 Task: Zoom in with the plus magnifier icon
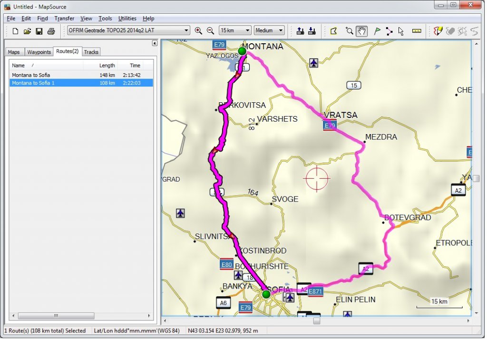(198, 31)
